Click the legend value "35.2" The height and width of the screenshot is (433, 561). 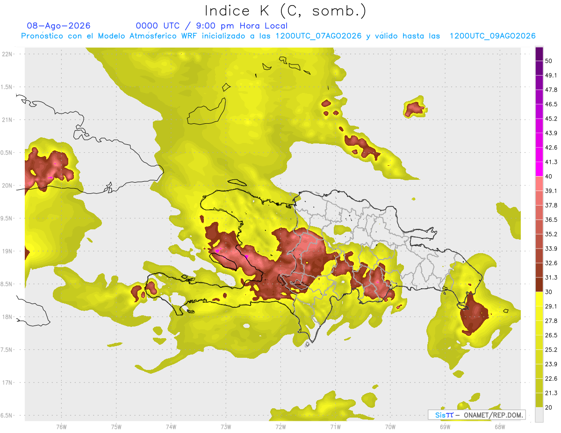(x=551, y=234)
